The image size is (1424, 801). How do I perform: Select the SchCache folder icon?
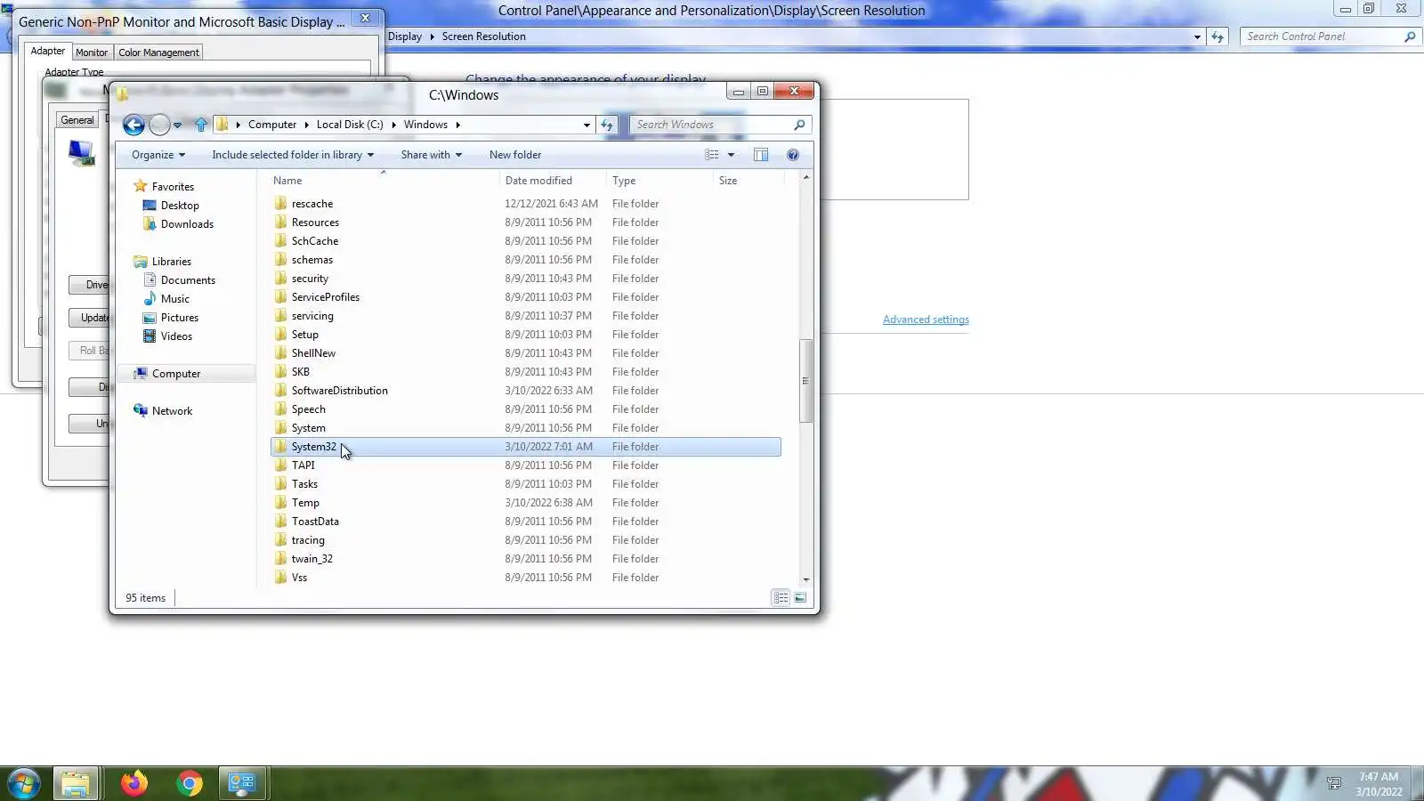tap(281, 240)
